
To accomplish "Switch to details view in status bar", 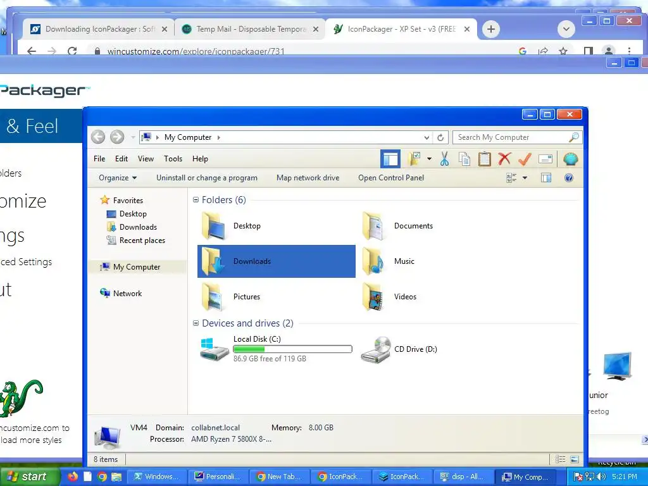I will [x=561, y=459].
